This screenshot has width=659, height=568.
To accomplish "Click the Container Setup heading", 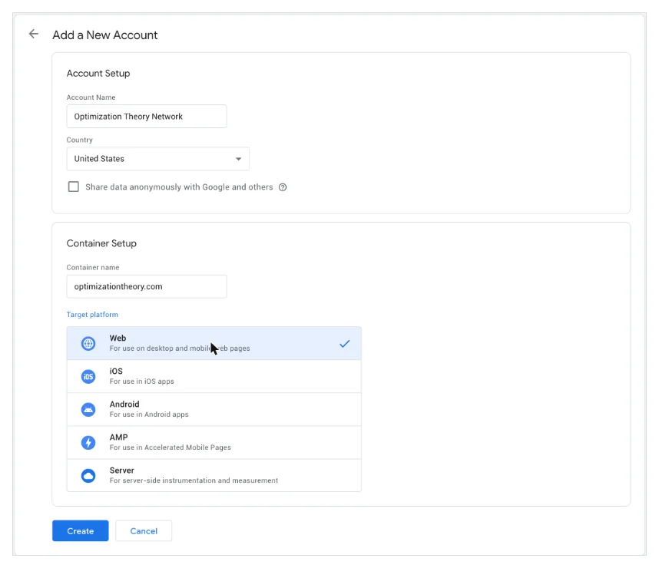I will pyautogui.click(x=101, y=243).
